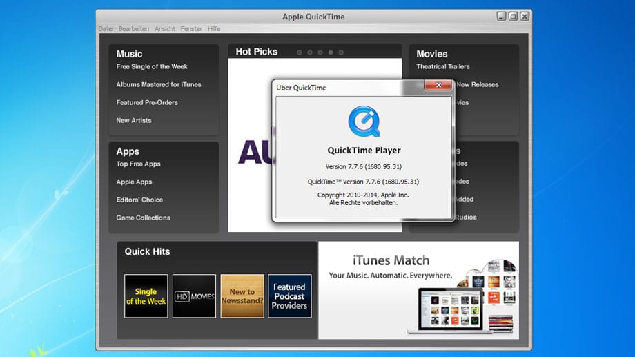Image resolution: width=635 pixels, height=357 pixels.
Task: Open New to Newsstand tile
Action: [242, 296]
